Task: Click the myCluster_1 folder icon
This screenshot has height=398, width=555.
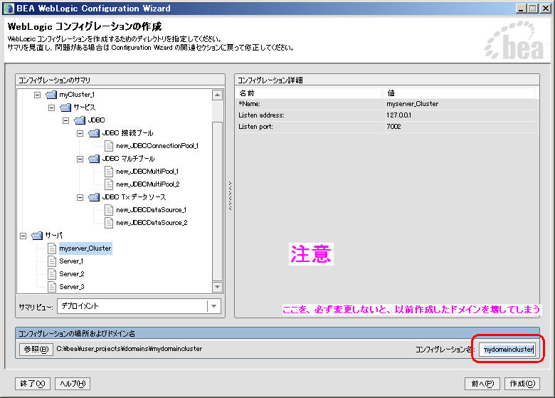Action: tap(51, 95)
